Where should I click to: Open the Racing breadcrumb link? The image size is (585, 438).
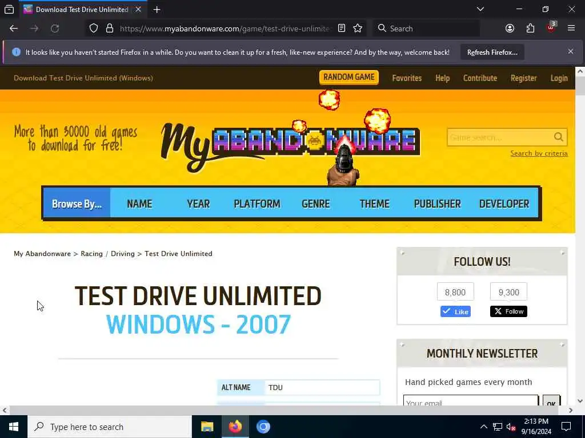tap(91, 254)
